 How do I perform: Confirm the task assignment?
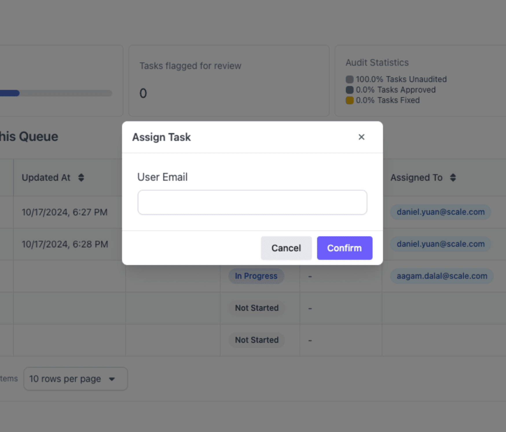[344, 248]
